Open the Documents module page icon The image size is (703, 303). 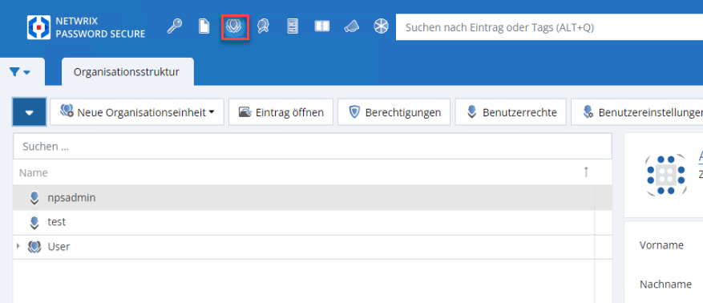[204, 26]
